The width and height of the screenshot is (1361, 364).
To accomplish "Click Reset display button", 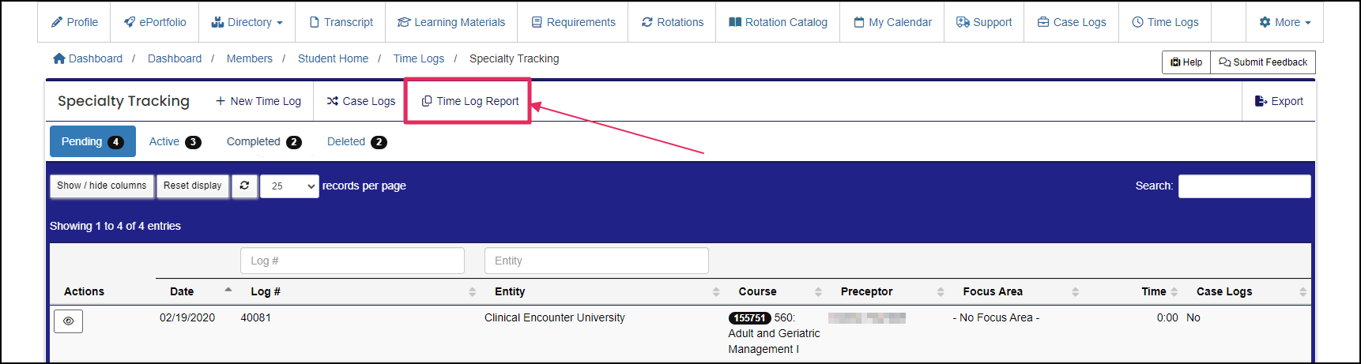I will coord(193,186).
